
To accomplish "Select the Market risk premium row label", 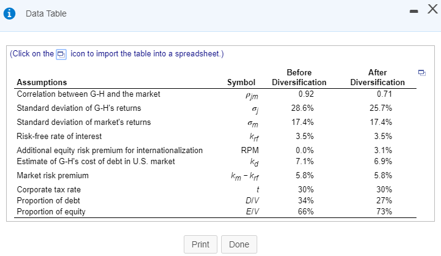I will click(x=53, y=176).
